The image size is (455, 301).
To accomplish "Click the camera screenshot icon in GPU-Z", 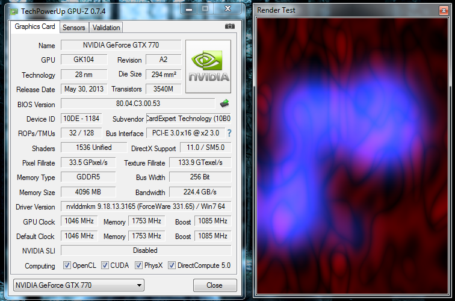I will point(229,26).
